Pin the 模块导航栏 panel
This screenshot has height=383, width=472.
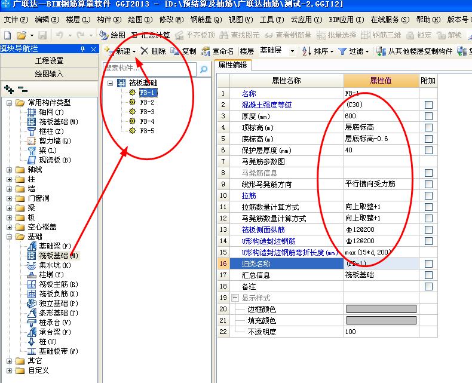tap(83, 49)
